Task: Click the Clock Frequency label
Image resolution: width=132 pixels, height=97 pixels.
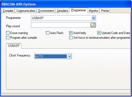Action: 20,55
